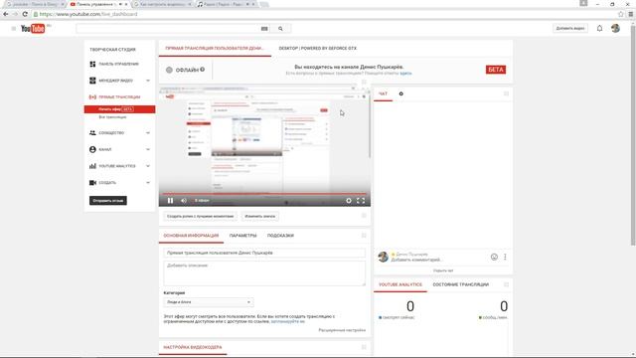
Task: Expand the YouTube Analytics sidebar section
Action: point(148,166)
